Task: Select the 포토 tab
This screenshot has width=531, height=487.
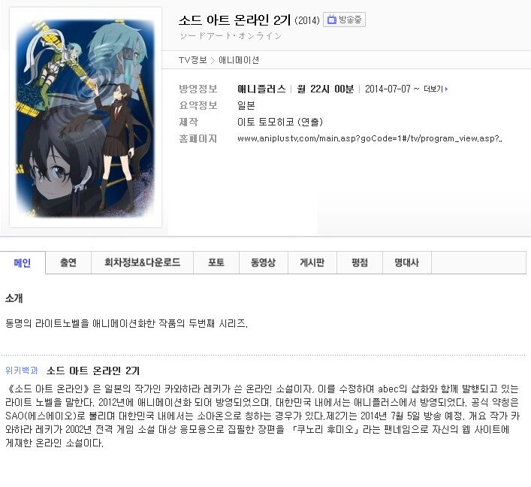Action: tap(216, 262)
